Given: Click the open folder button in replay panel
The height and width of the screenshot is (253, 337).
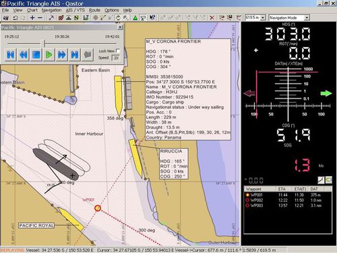Looking at the screenshot, I should 88,55.
